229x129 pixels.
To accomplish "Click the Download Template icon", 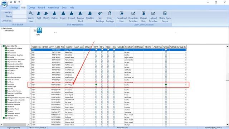I will click(x=133, y=13).
